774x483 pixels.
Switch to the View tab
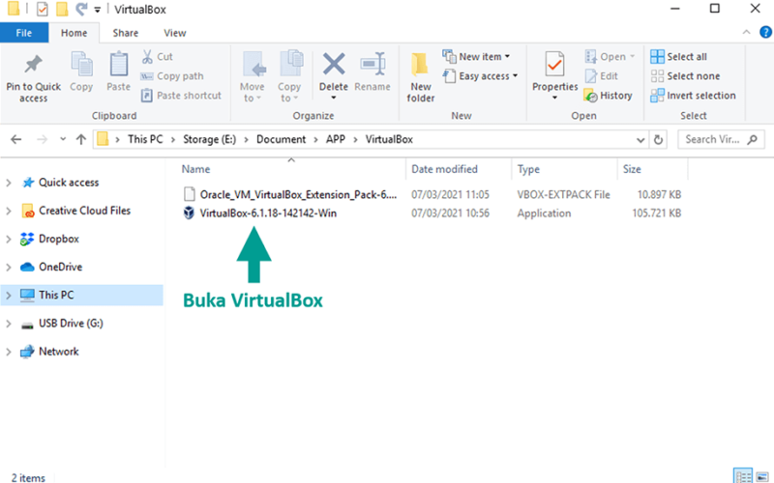(175, 33)
